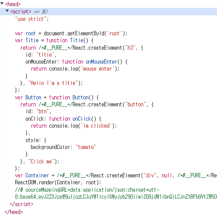Click the var Container declaration line
Viewport: 217px width, 217px height.
point(116,176)
